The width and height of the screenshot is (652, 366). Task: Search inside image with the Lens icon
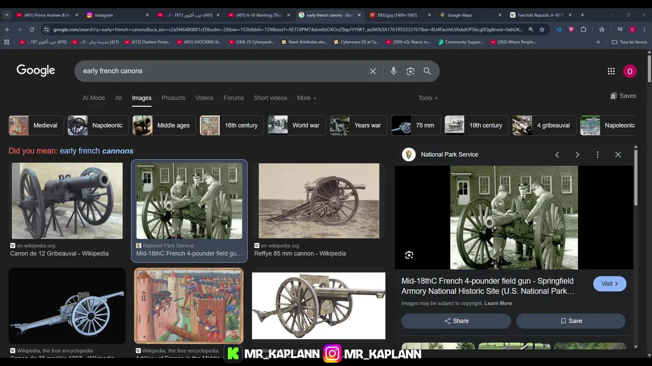coord(409,255)
